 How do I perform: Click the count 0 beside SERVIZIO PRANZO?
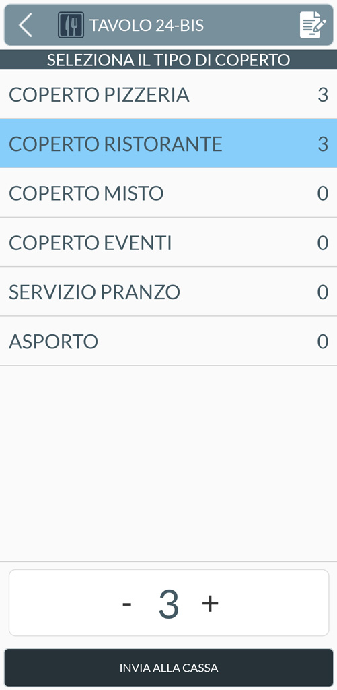tap(323, 292)
